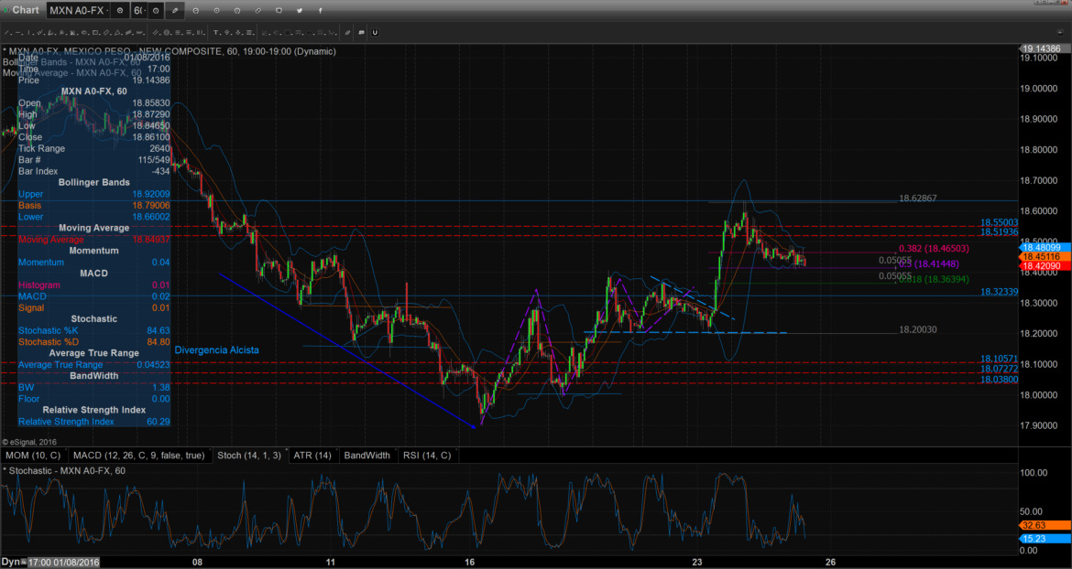Click the red 18.42090 last price tag
Image resolution: width=1072 pixels, height=569 pixels.
1045,265
